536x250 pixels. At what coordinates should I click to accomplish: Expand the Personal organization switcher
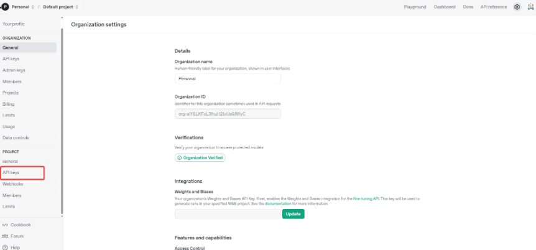click(x=23, y=7)
